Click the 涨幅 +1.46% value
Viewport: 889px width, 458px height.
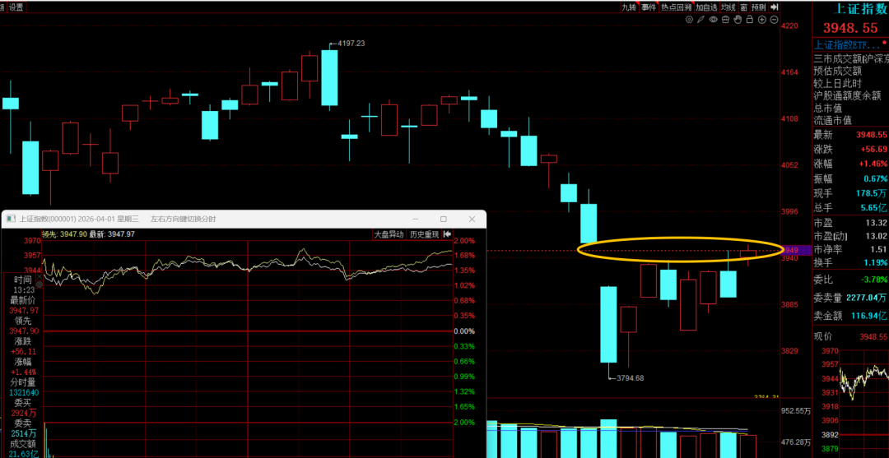(872, 164)
